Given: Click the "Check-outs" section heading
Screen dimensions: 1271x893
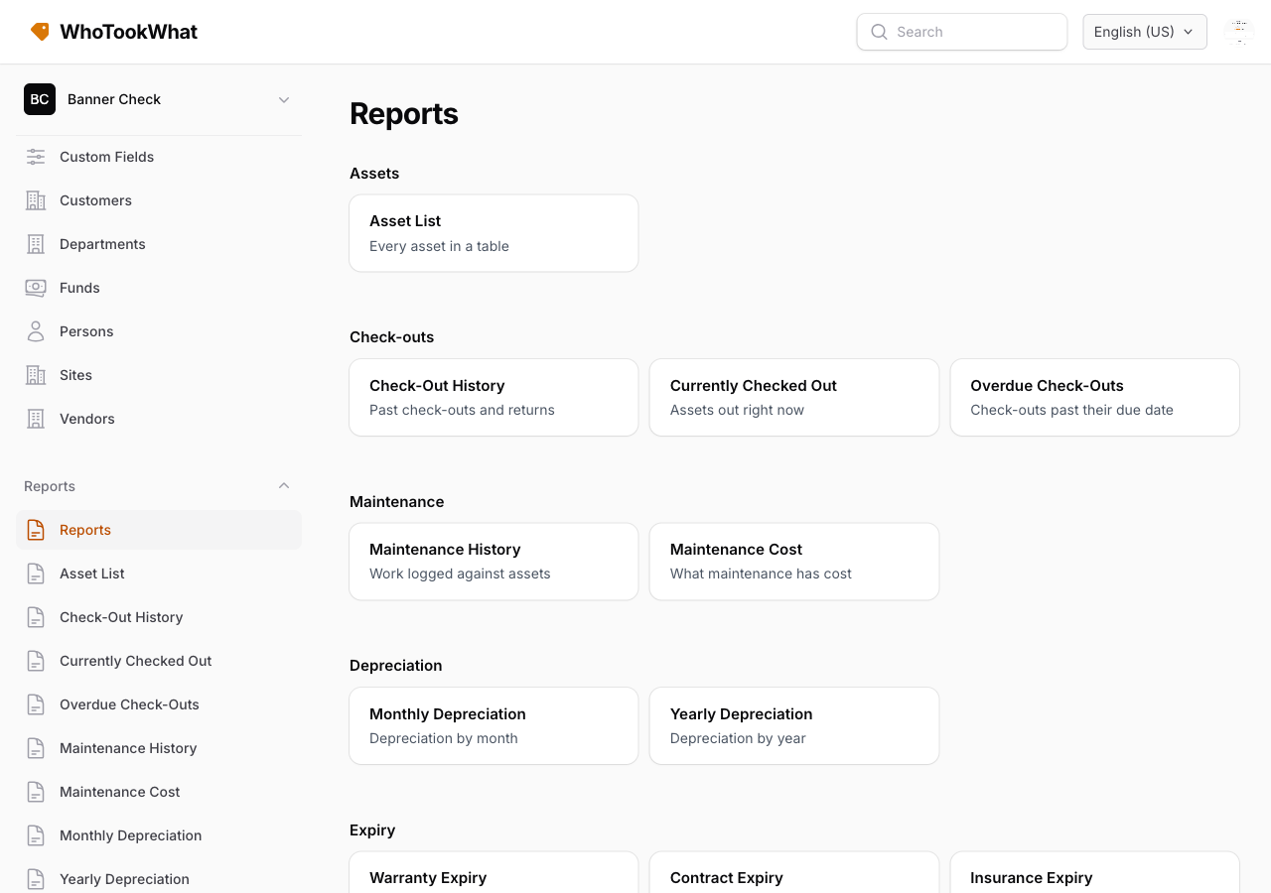Looking at the screenshot, I should tap(392, 337).
